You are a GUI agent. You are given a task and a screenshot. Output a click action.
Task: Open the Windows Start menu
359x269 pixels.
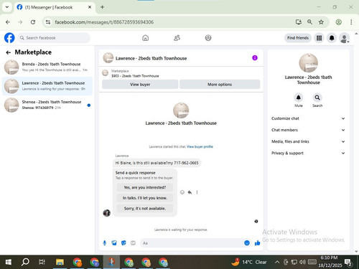coord(9,262)
